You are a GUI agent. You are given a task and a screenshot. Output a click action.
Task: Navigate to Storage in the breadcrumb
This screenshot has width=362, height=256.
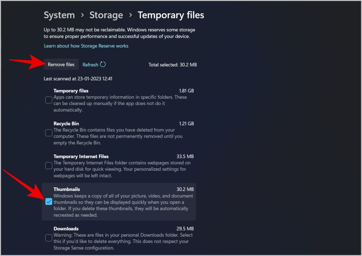click(x=106, y=15)
